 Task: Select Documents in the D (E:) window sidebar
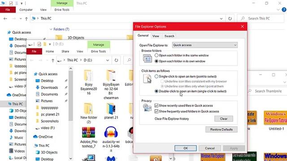click(47, 94)
